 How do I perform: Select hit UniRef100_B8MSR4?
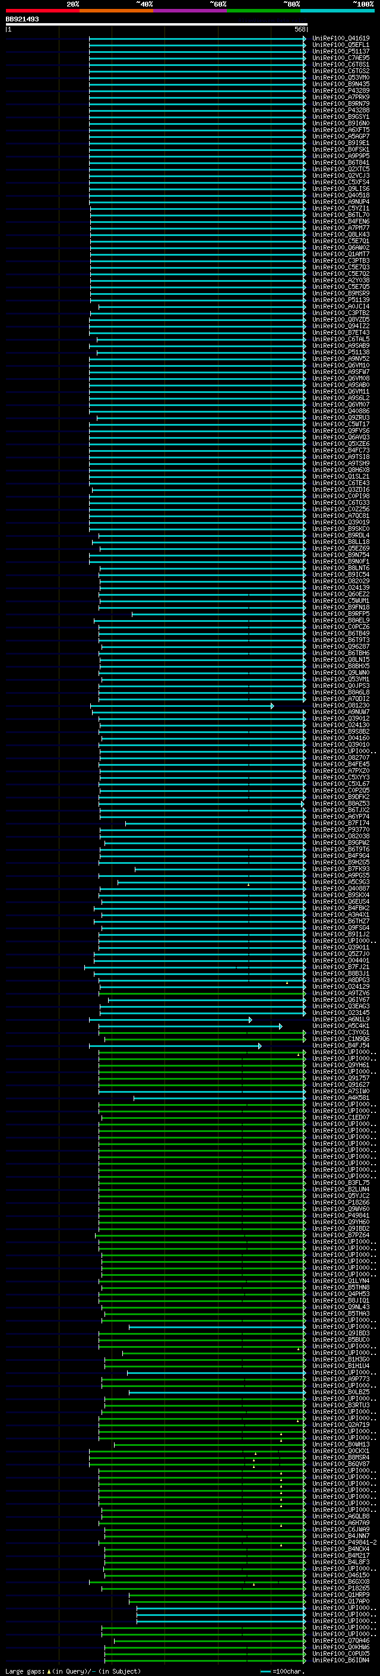tap(340, 1457)
